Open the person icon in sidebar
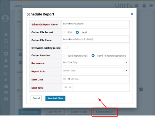 pos(6,60)
